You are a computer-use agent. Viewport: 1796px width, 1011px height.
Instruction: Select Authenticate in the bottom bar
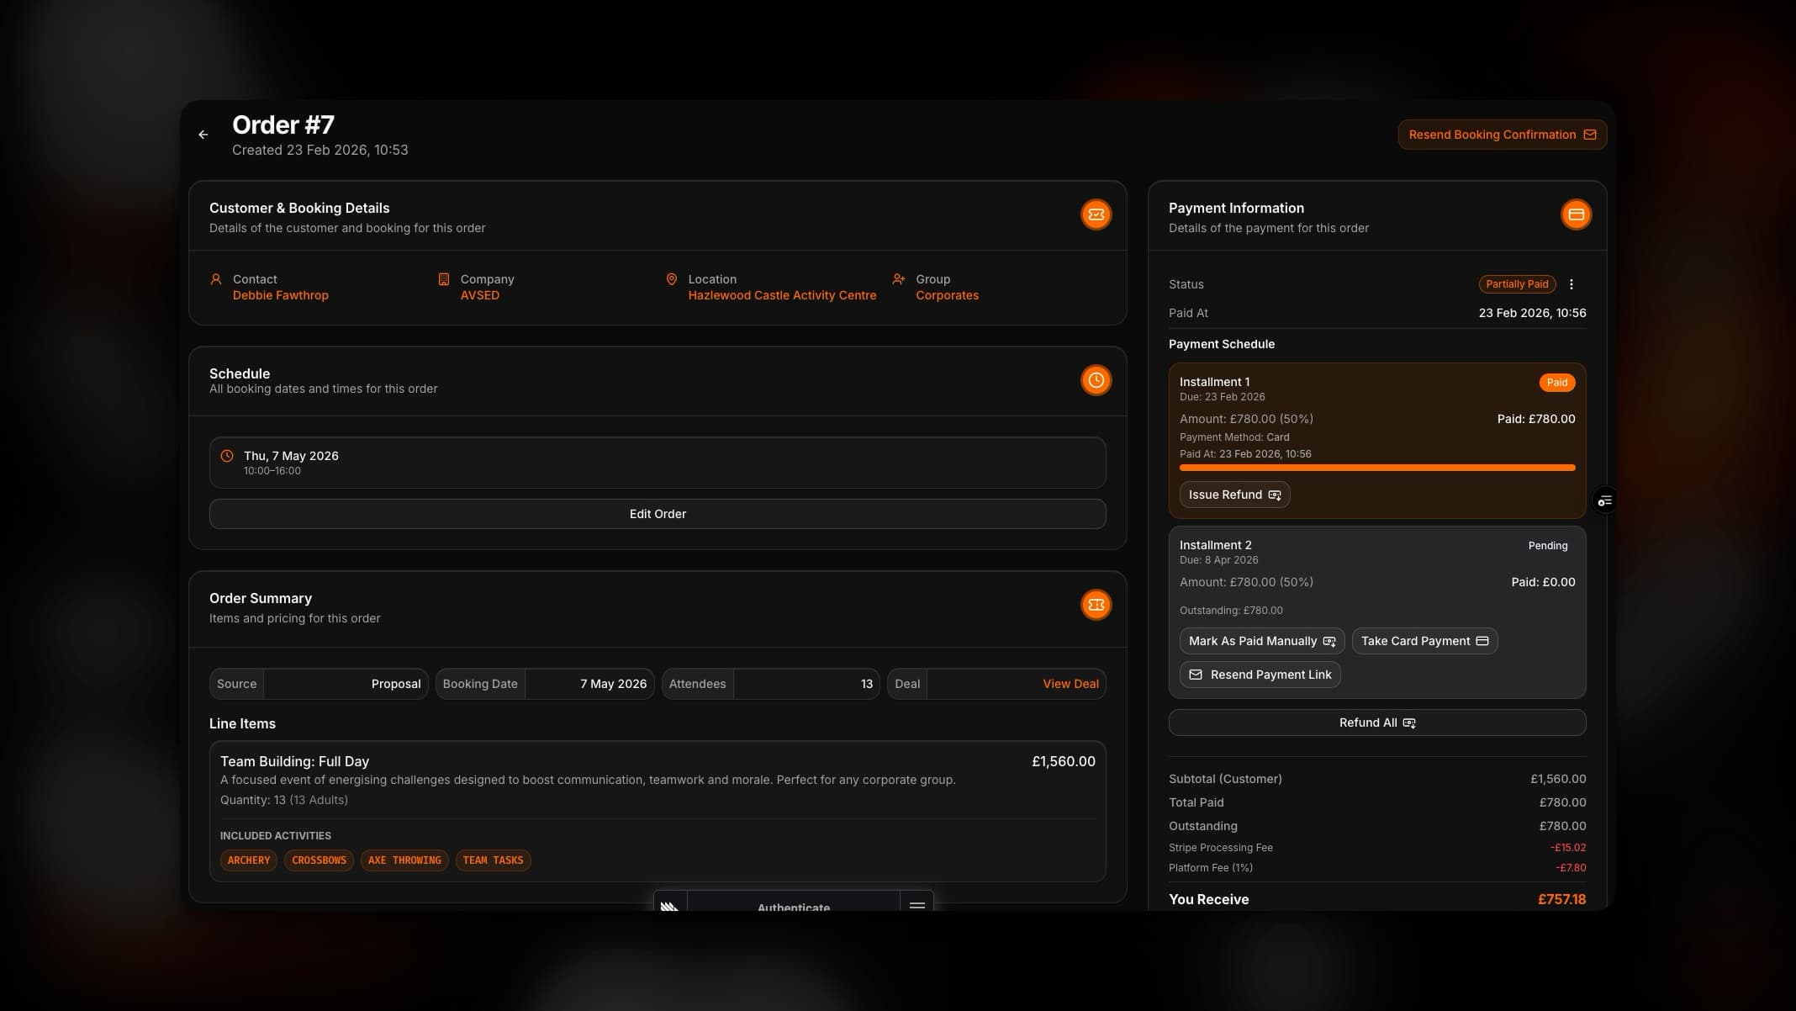point(793,908)
